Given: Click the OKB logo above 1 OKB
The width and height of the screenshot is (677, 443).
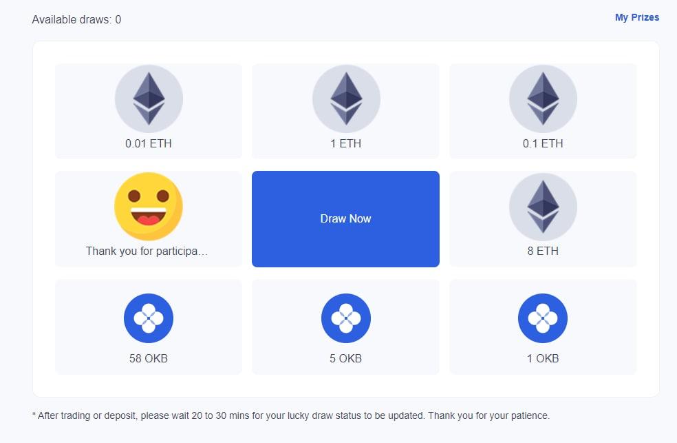Looking at the screenshot, I should tap(543, 318).
